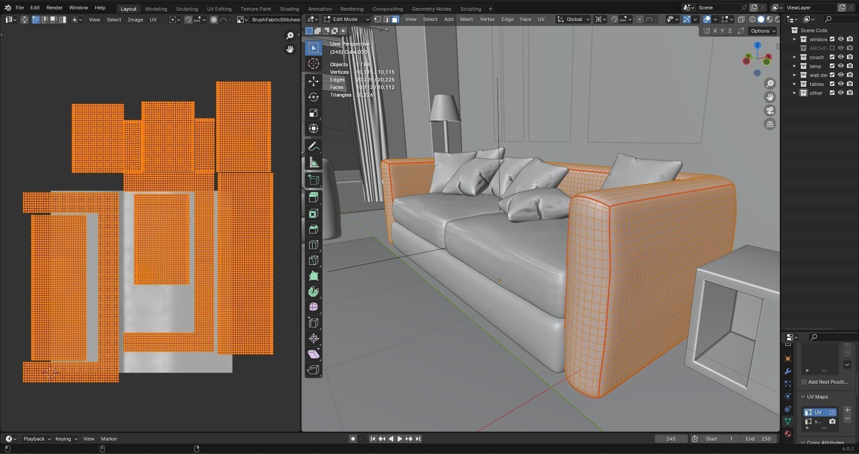Select the Knife tool
Image resolution: width=859 pixels, height=454 pixels.
tap(314, 260)
